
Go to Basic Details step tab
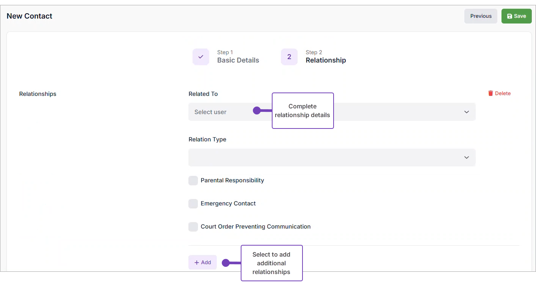click(238, 60)
